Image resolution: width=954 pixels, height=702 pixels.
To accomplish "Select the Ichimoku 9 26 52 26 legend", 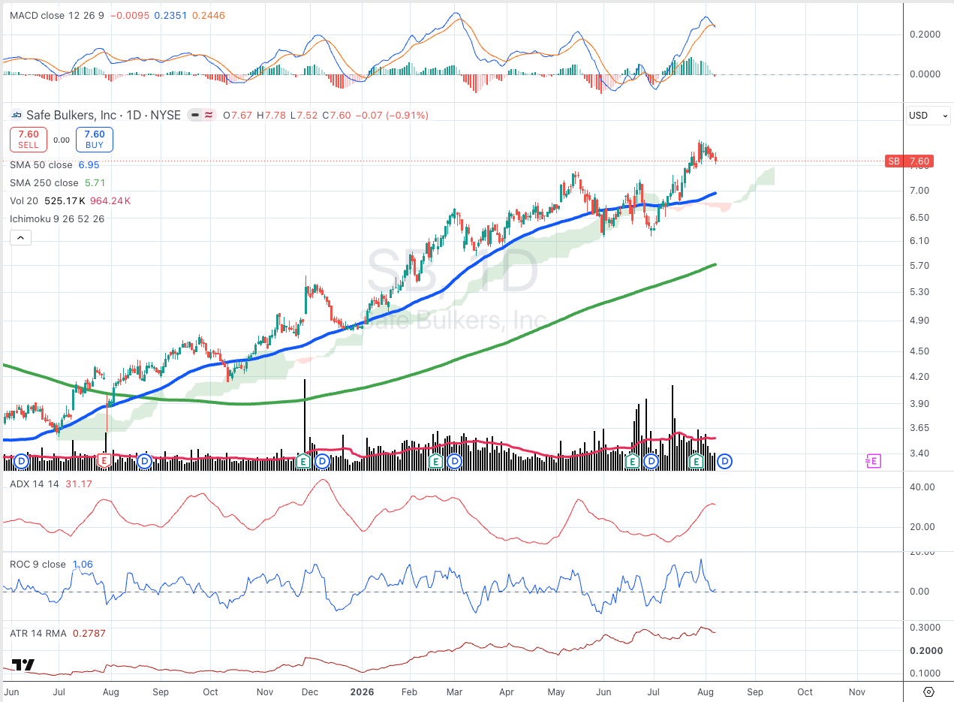I will [x=57, y=218].
